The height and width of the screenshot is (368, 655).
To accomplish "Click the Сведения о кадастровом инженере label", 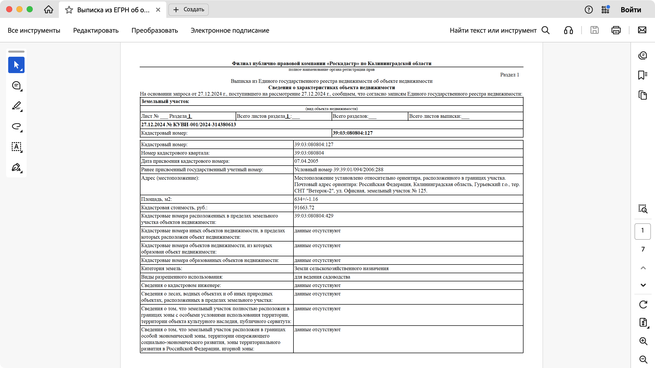I will click(x=181, y=285).
